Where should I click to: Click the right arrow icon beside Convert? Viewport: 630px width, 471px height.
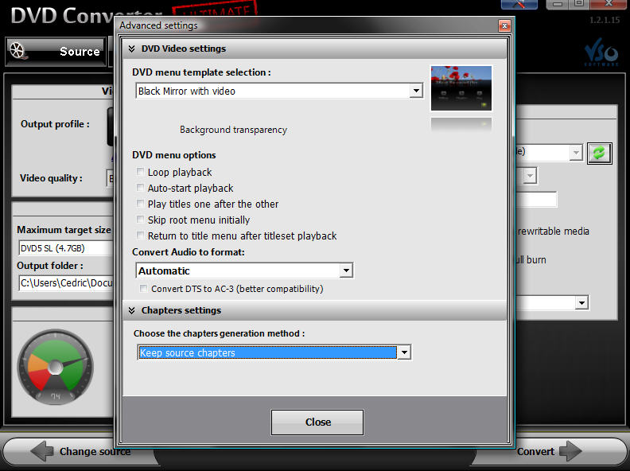[x=570, y=451]
